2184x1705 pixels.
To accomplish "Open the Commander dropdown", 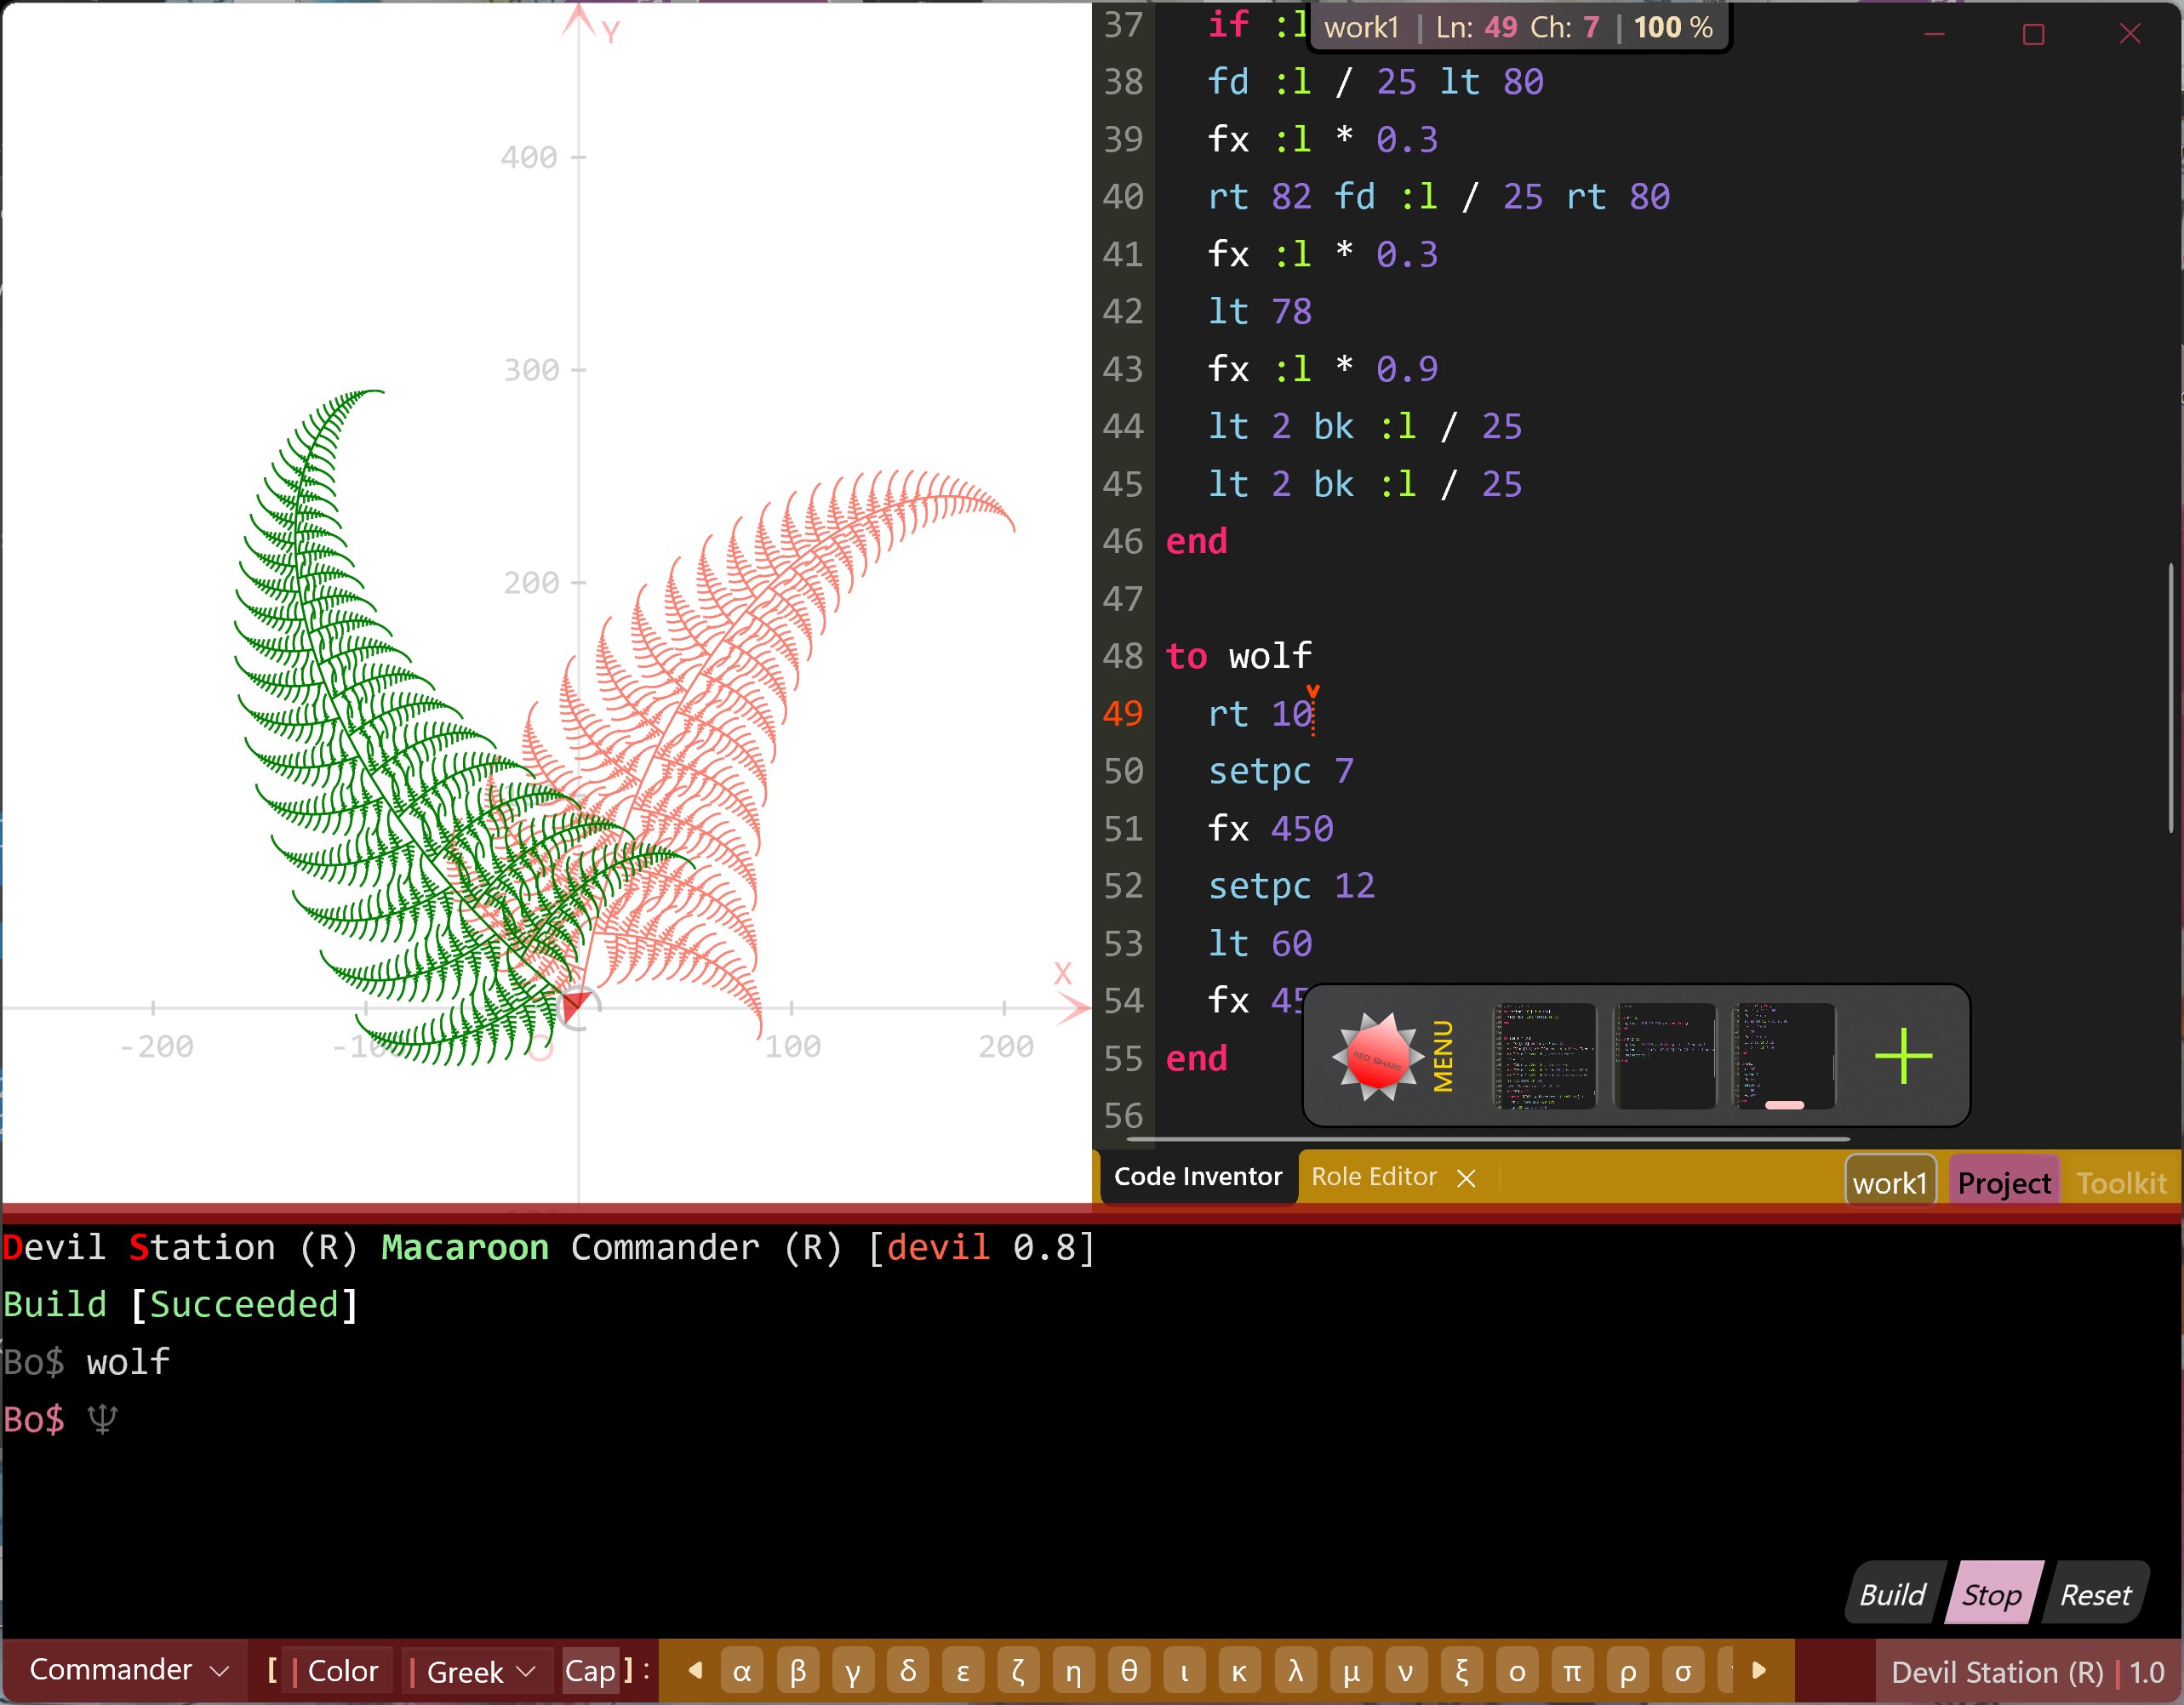I will (128, 1670).
